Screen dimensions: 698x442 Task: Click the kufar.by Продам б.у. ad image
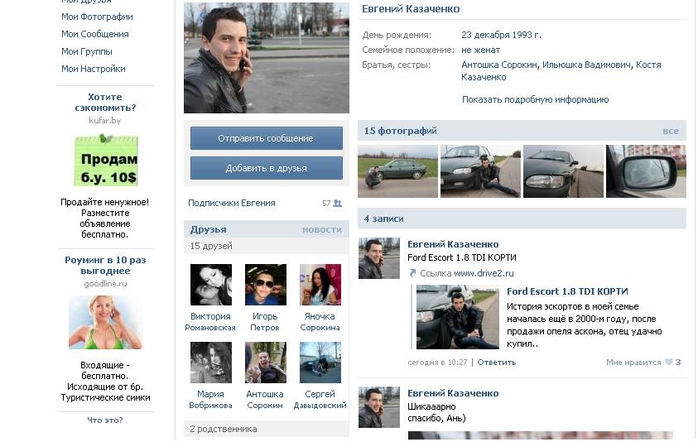105,161
